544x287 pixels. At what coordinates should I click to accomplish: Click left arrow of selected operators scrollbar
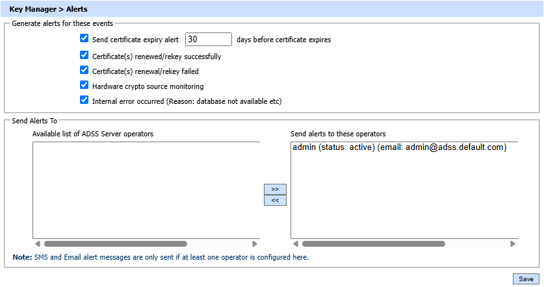click(295, 244)
